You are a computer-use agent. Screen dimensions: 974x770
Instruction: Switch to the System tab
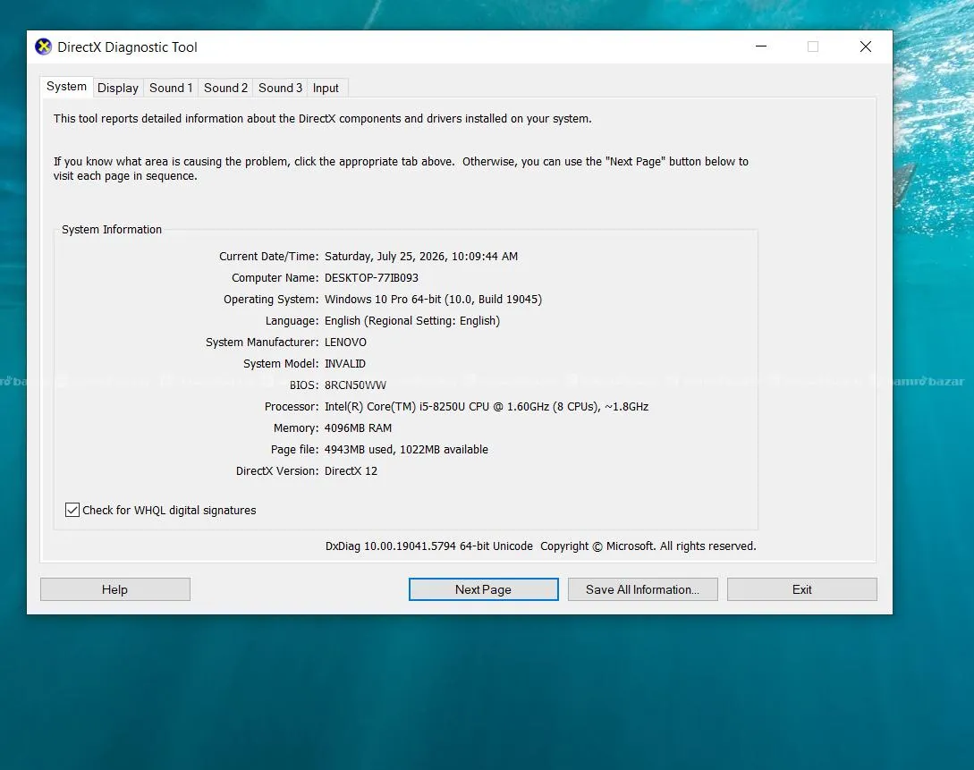click(x=66, y=87)
